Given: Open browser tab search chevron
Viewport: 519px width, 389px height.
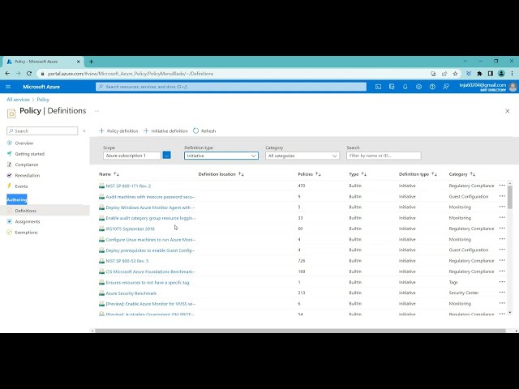Looking at the screenshot, I should pyautogui.click(x=465, y=62).
